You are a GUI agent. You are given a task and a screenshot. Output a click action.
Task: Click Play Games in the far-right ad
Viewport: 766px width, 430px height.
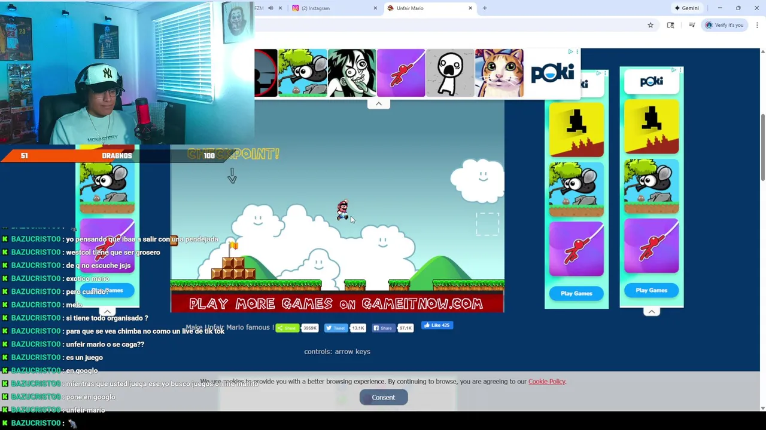pos(651,290)
